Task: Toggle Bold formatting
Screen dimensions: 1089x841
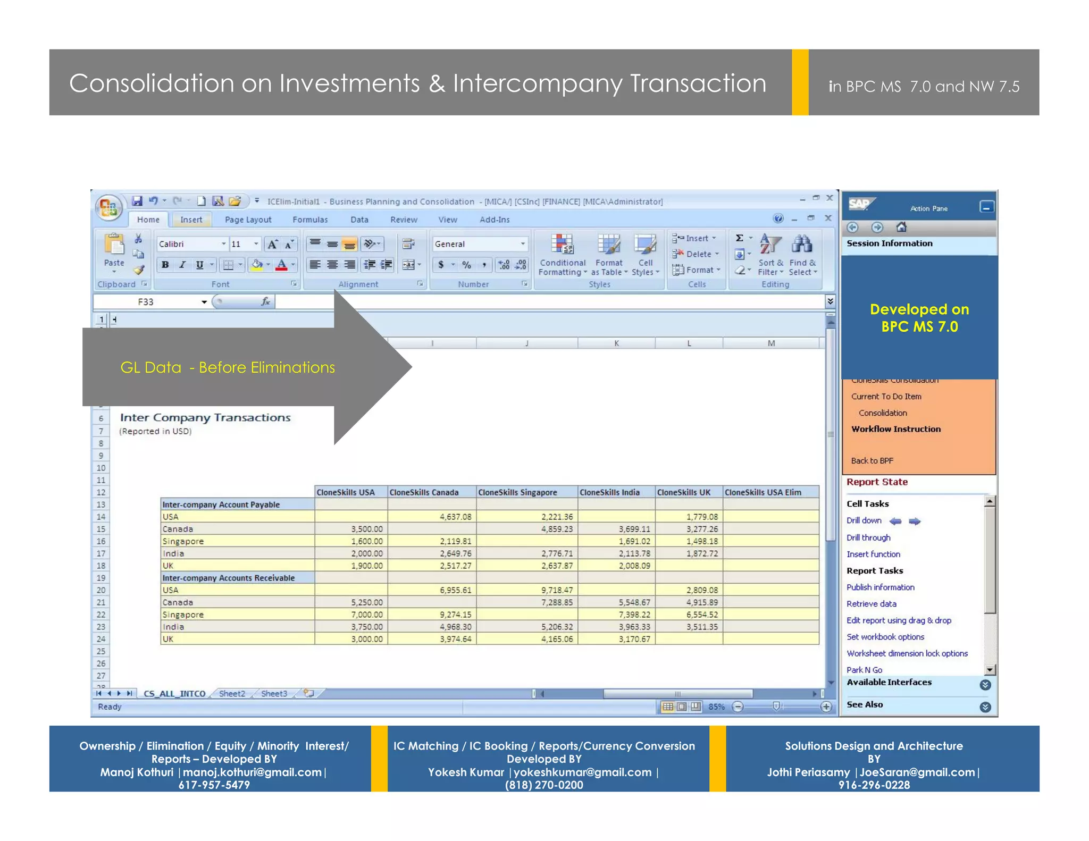Action: click(x=165, y=265)
